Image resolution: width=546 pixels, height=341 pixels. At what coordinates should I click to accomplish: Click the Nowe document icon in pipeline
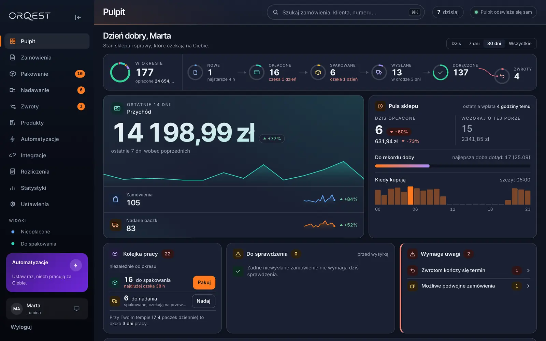195,72
